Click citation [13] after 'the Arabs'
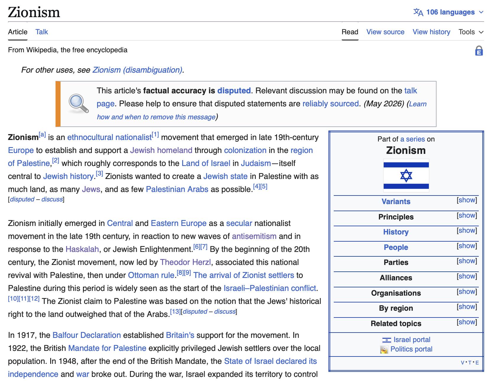This screenshot has width=490, height=381. pyautogui.click(x=175, y=312)
